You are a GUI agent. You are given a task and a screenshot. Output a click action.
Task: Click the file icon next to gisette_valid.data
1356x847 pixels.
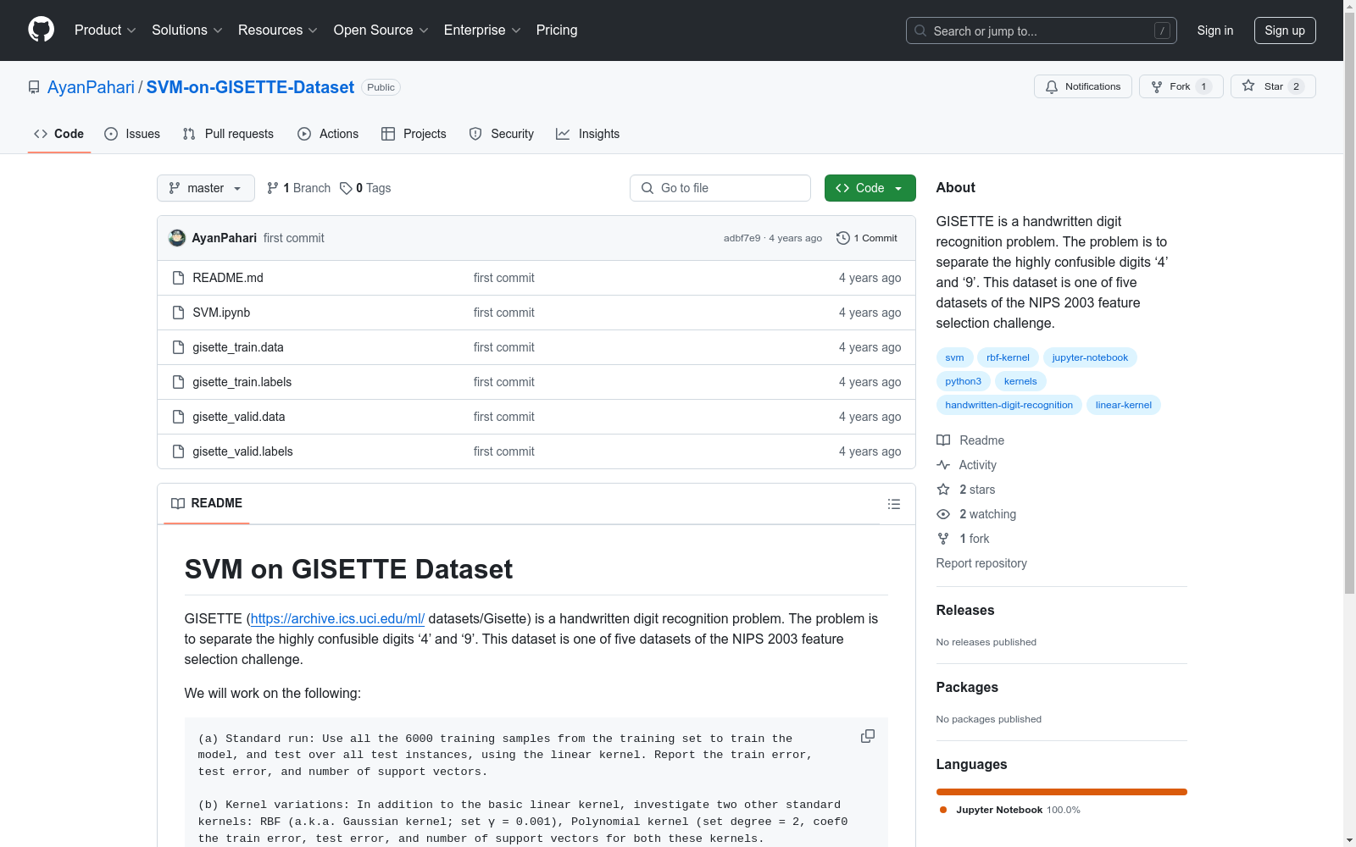[178, 417]
